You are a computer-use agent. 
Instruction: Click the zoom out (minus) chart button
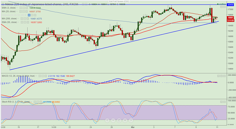[113, 120]
